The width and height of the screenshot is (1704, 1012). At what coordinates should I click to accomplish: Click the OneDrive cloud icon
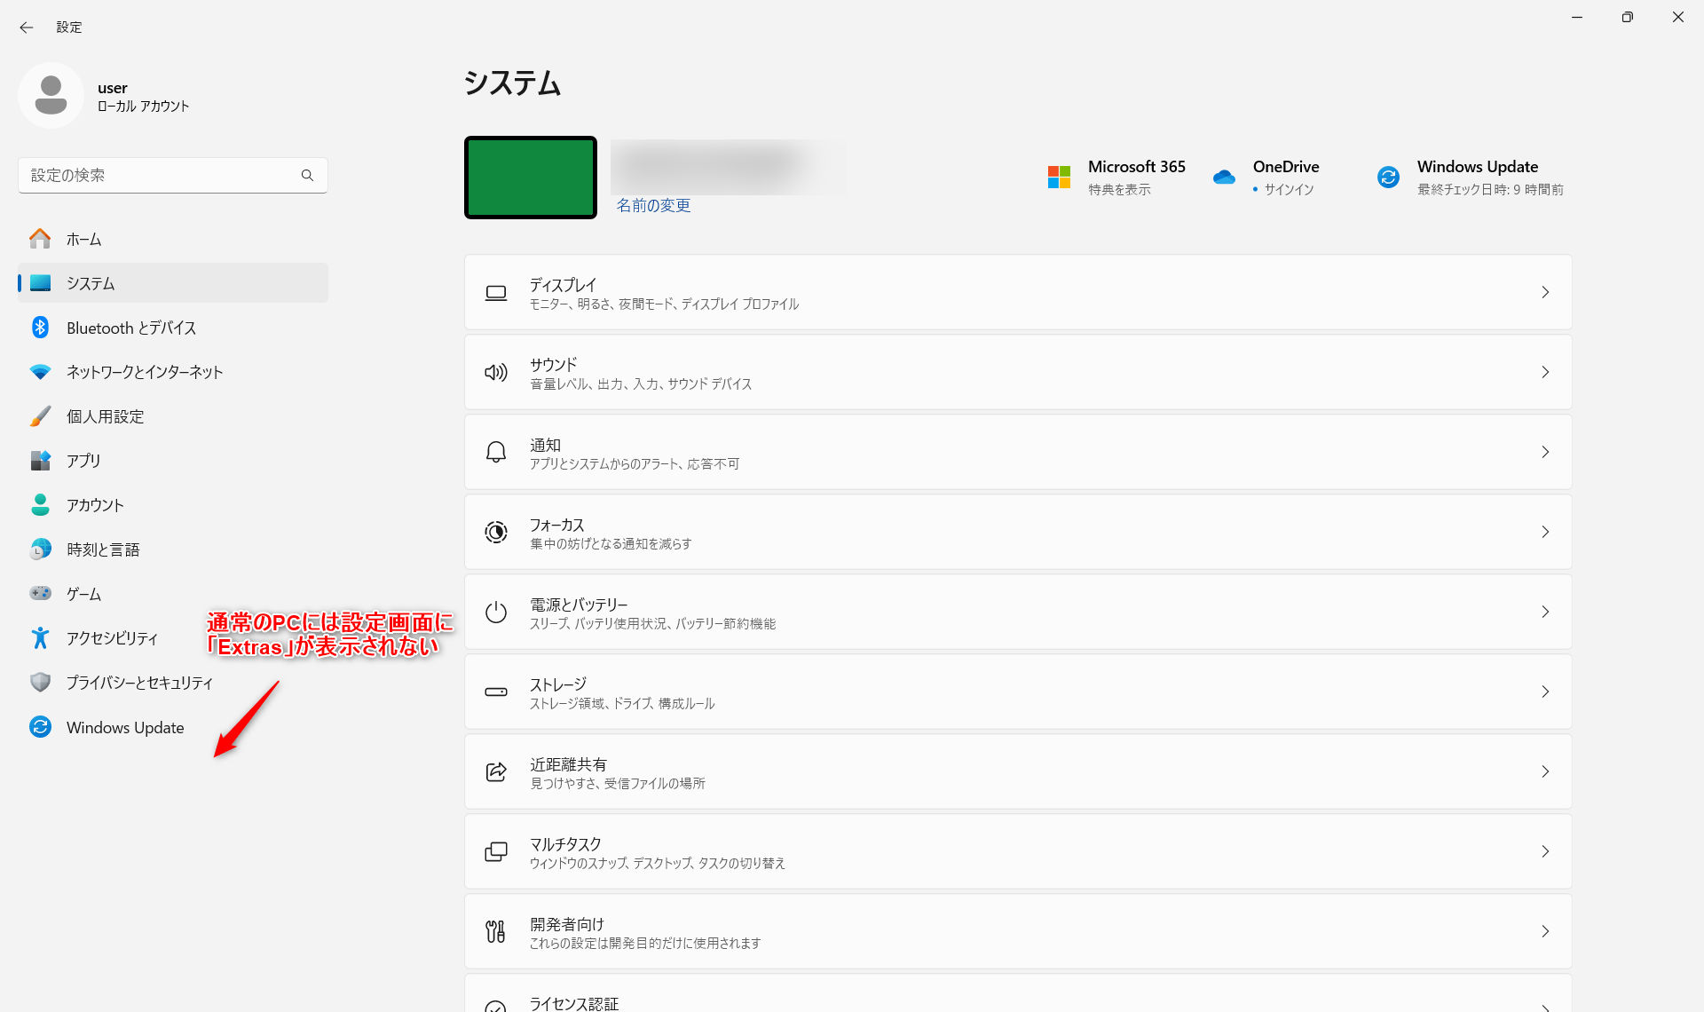1224,178
